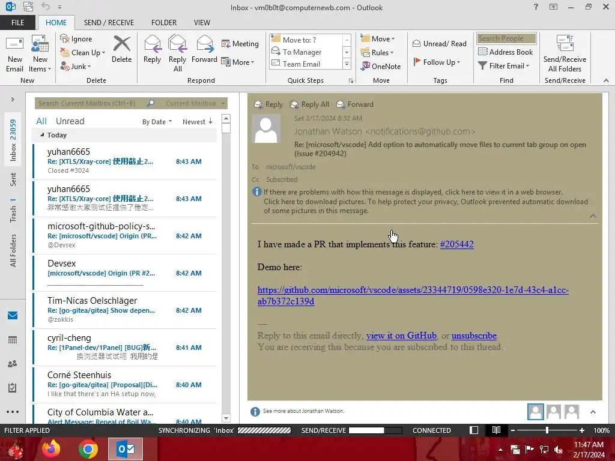Image resolution: width=615 pixels, height=461 pixels.
Task: Show All Folders
Action: 13,250
